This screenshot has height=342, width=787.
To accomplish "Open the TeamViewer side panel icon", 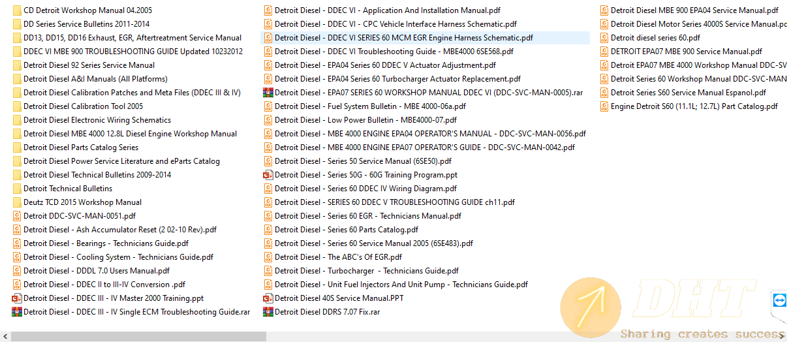I will click(779, 300).
